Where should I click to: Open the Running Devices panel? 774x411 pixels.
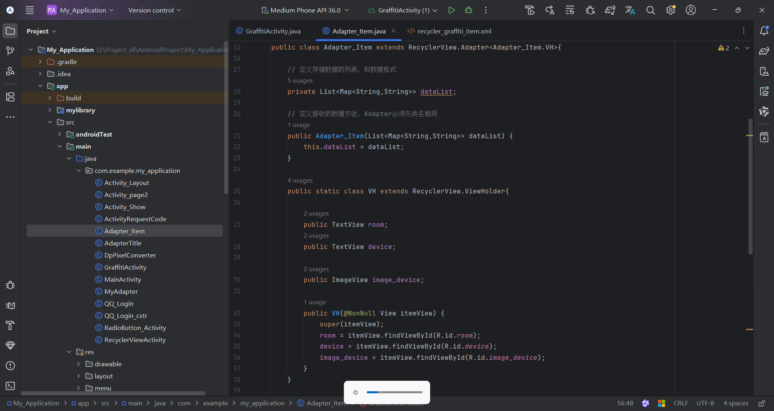[764, 91]
